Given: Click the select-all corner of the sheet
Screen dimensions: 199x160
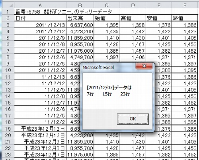Looking at the screenshot, I should click(x=8, y=5).
